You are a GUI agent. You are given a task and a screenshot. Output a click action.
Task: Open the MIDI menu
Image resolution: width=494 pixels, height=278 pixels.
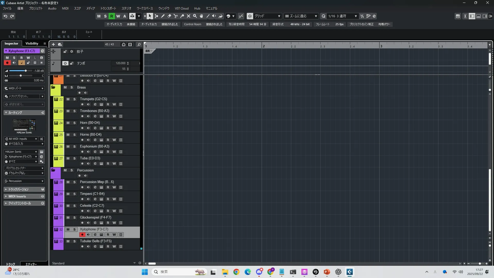pos(65,8)
